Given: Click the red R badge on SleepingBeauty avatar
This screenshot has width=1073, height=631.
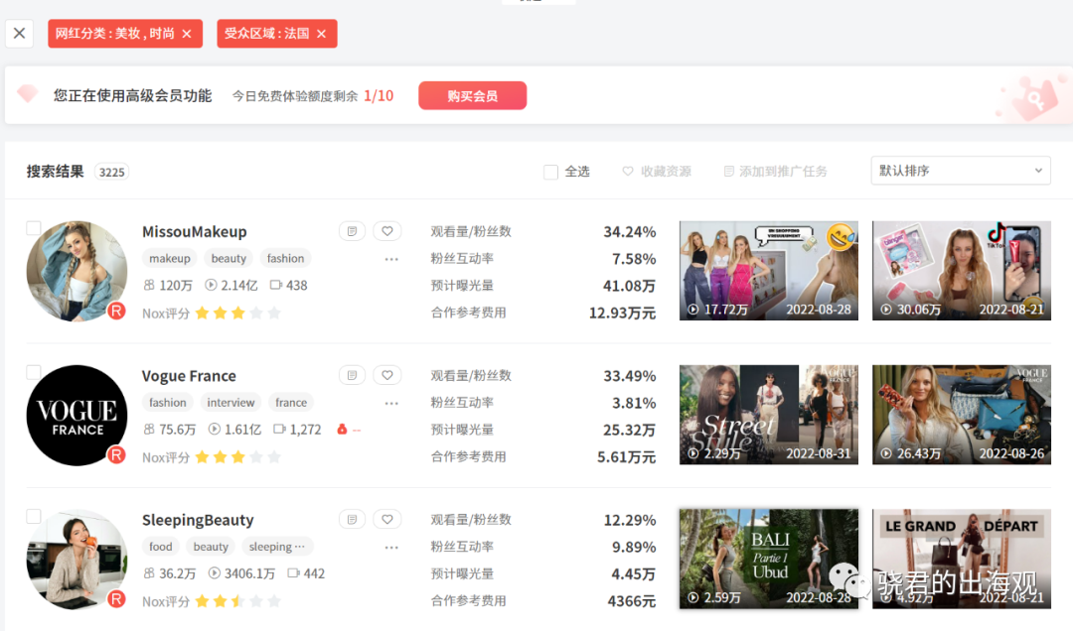Looking at the screenshot, I should coord(117,599).
